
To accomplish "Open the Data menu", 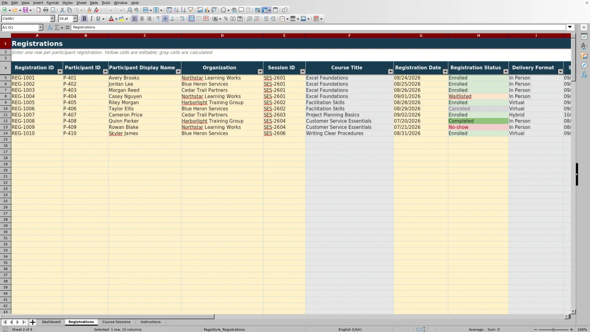I will (x=94, y=2).
